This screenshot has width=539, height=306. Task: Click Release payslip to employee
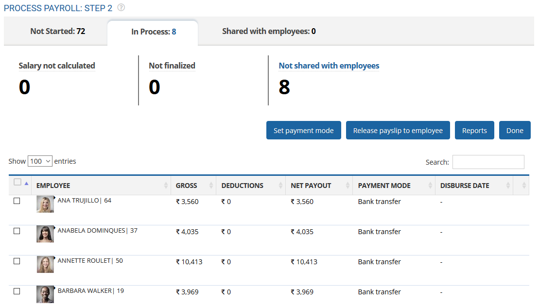pyautogui.click(x=398, y=130)
